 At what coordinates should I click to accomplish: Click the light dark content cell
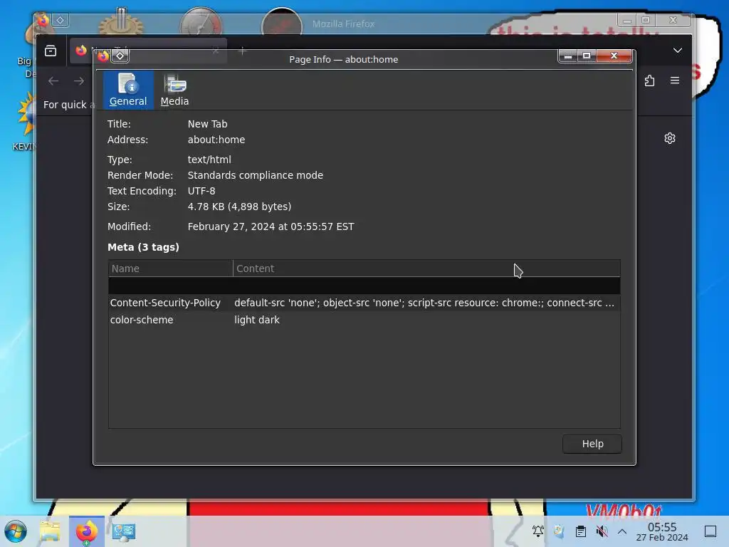click(256, 320)
